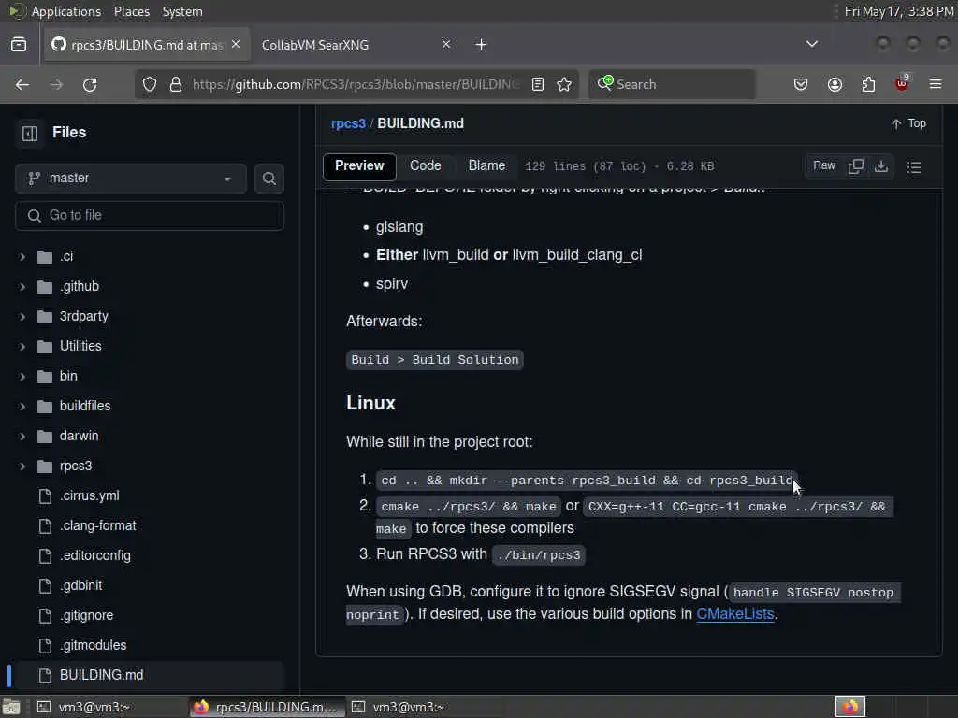The height and width of the screenshot is (718, 958).
Task: Close the CollabVM SearXNG tab
Action: tap(446, 44)
